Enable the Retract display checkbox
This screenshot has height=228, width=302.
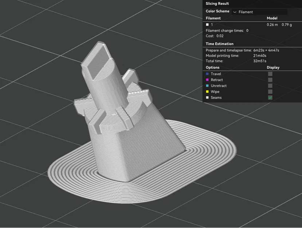point(270,80)
